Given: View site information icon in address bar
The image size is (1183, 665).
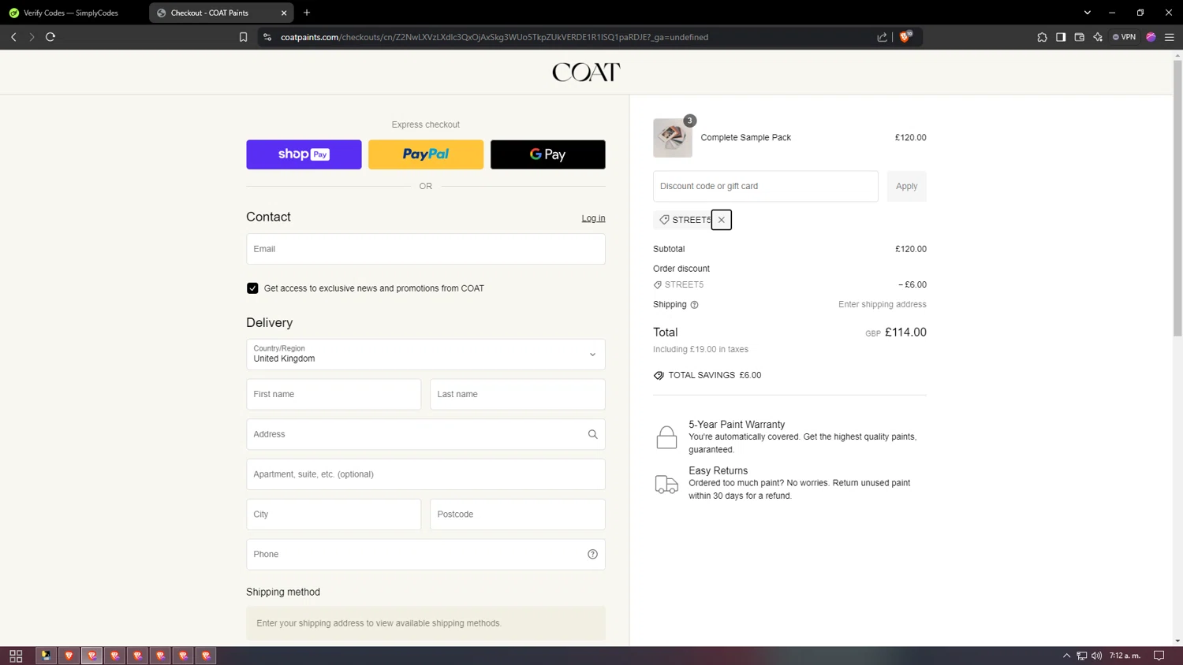Looking at the screenshot, I should tap(267, 37).
